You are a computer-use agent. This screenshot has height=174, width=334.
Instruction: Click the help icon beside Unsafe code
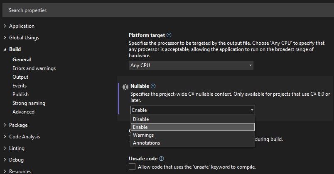tap(162, 159)
